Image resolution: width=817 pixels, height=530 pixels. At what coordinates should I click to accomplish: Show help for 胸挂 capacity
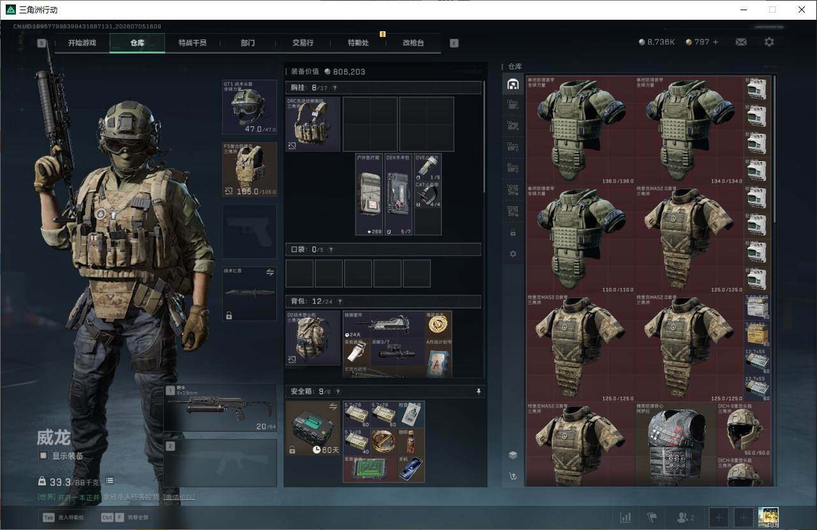click(x=334, y=88)
